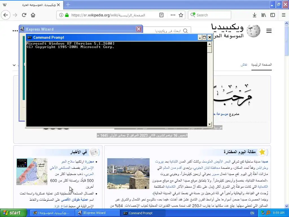Expand the chevron dropdown under page tabs

coord(14,65)
